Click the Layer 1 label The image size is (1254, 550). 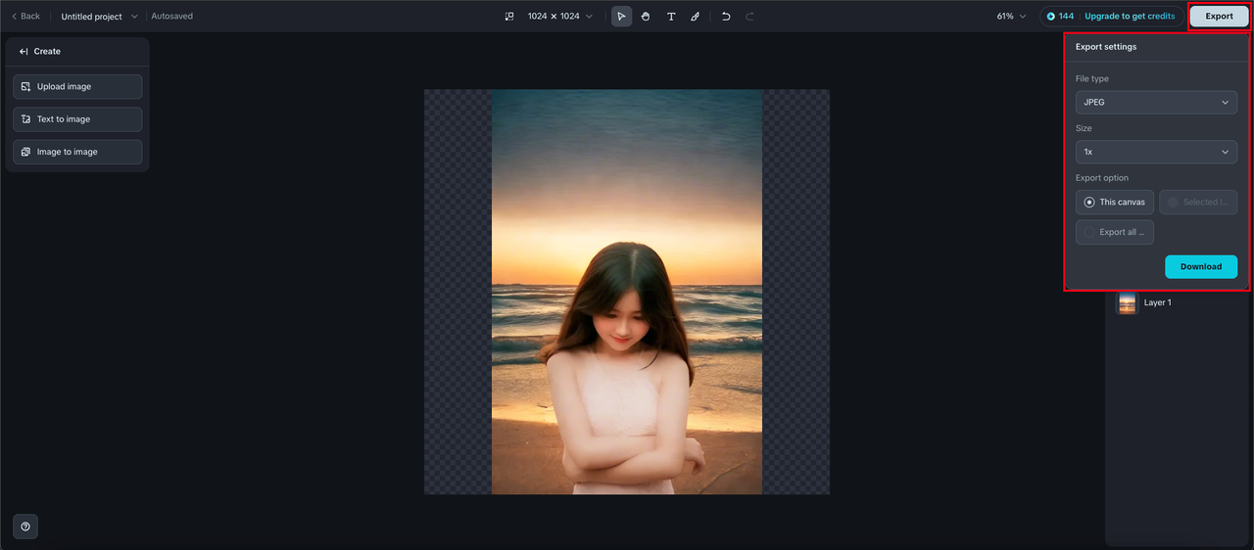tap(1158, 302)
